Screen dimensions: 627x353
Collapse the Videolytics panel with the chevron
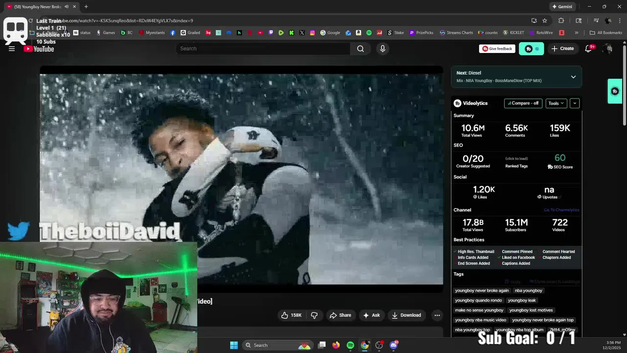pyautogui.click(x=575, y=103)
